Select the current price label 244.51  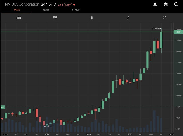point(178,32)
